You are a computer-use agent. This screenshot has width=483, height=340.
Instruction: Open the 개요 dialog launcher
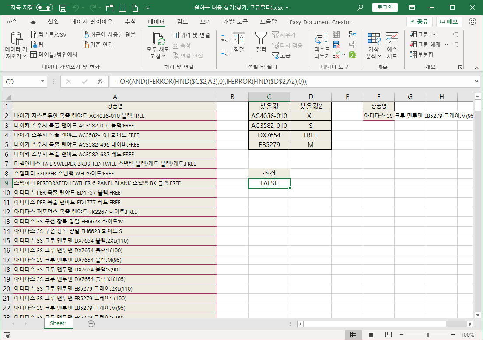click(460, 67)
